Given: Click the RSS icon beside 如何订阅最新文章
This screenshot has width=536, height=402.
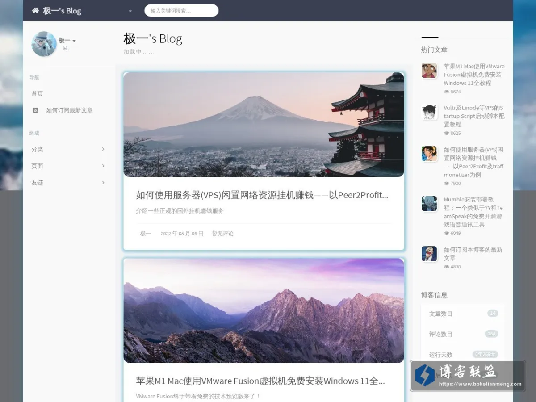Looking at the screenshot, I should 35,110.
